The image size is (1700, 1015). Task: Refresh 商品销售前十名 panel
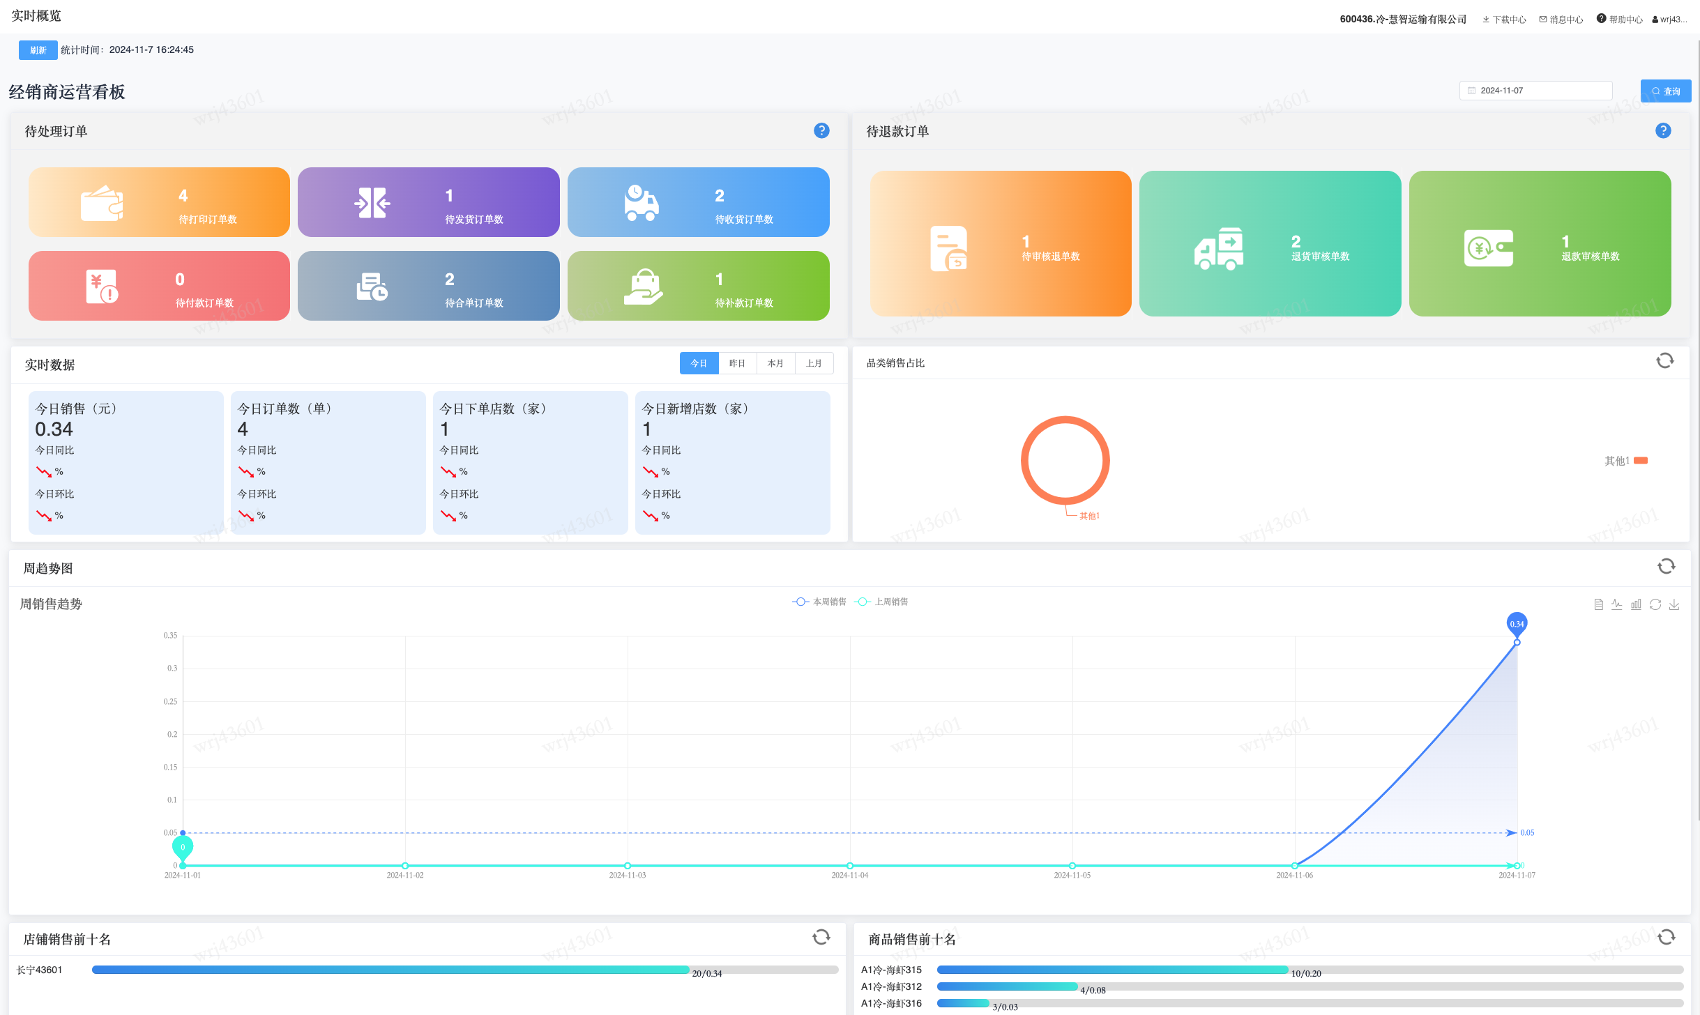[1666, 937]
